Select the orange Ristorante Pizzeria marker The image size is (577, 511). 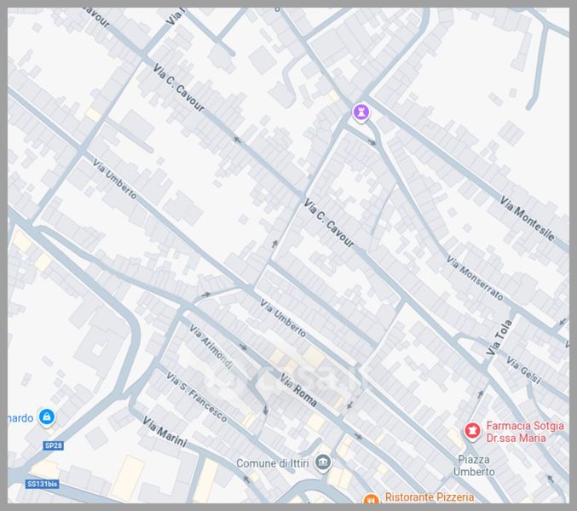click(x=370, y=500)
